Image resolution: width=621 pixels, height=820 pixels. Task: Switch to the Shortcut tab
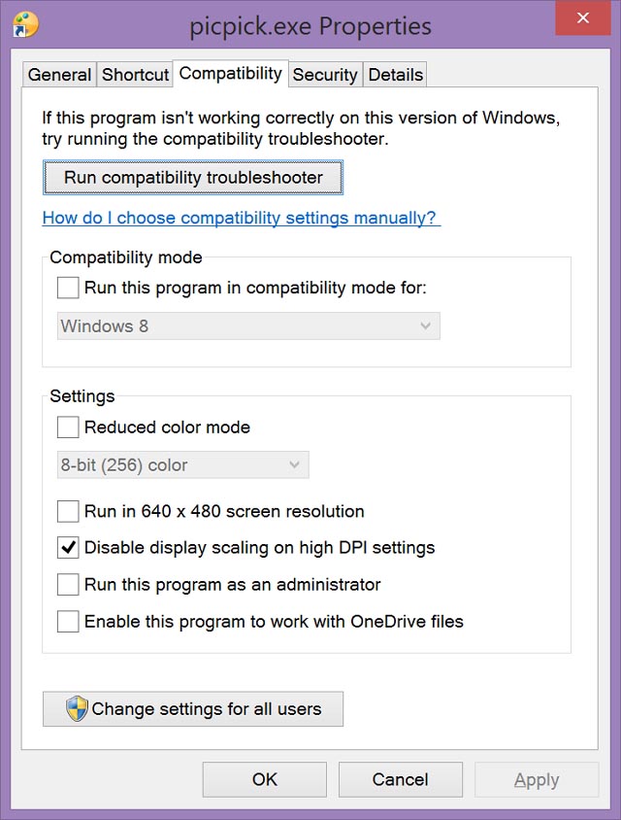click(135, 74)
